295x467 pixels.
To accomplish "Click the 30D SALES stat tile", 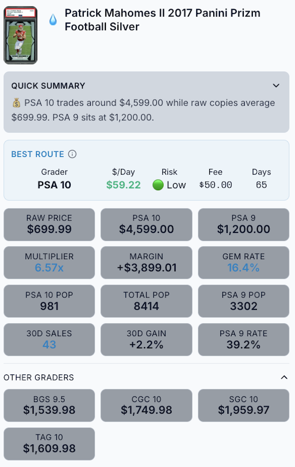I will [x=49, y=339].
